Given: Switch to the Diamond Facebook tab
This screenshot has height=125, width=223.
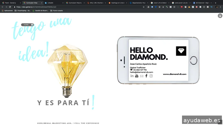Looking at the screenshot, I should click(x=203, y=3).
